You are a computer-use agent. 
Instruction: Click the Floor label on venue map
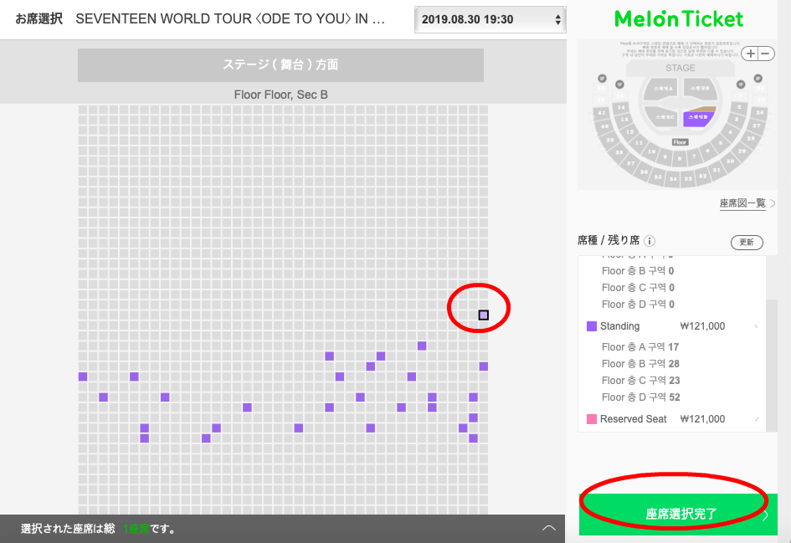click(680, 142)
